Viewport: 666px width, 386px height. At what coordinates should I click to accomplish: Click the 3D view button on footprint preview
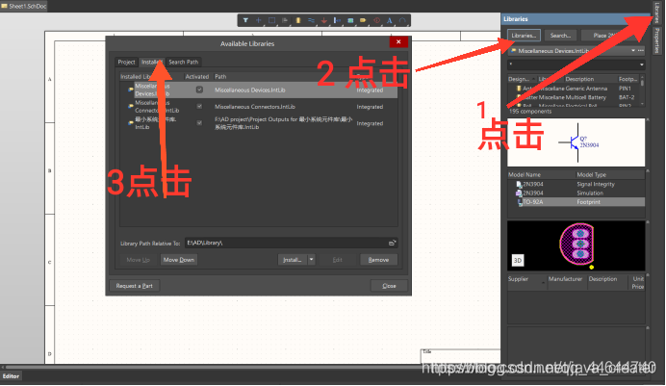[x=518, y=260]
